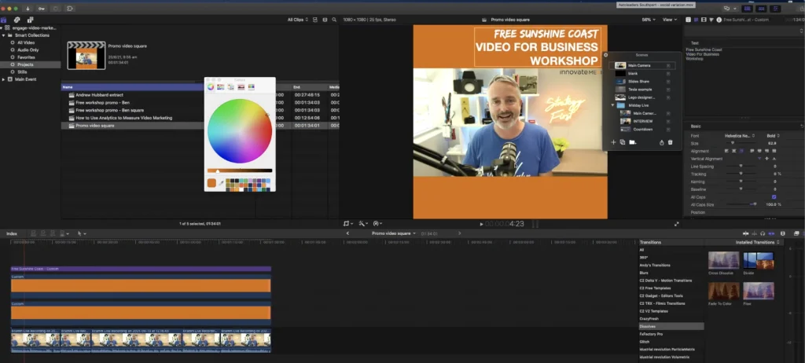Click the export icon in Scenes panel
This screenshot has width=805, height=363.
tap(662, 142)
